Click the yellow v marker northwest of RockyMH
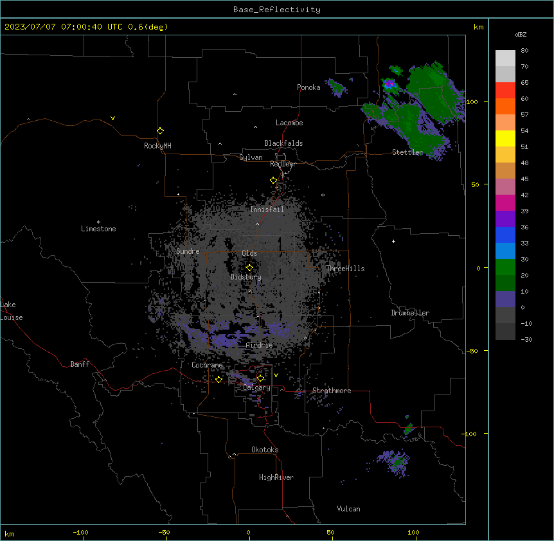This screenshot has width=554, height=541. 112,118
